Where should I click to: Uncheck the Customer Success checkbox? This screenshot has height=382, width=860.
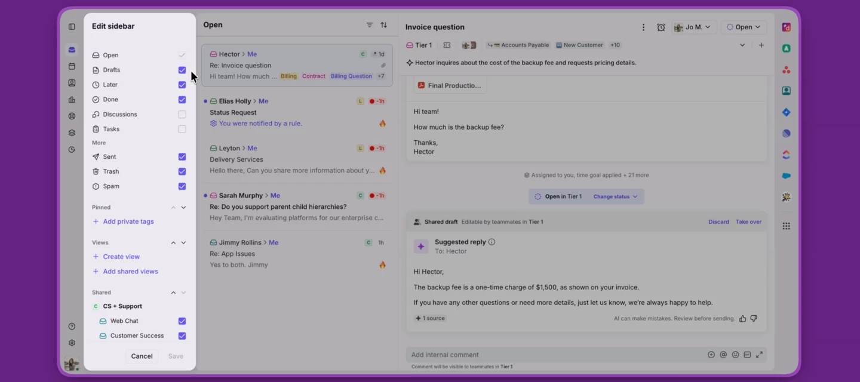(182, 336)
